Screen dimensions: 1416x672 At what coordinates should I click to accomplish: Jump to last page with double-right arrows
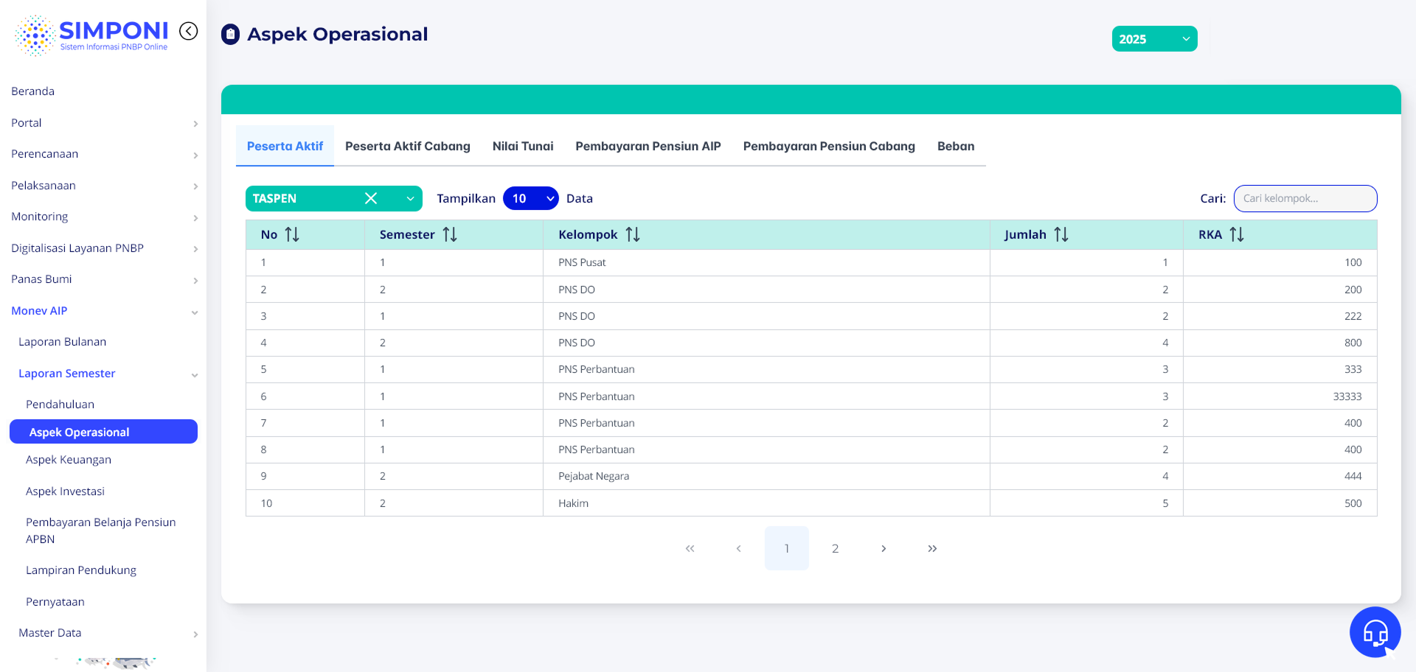(932, 548)
